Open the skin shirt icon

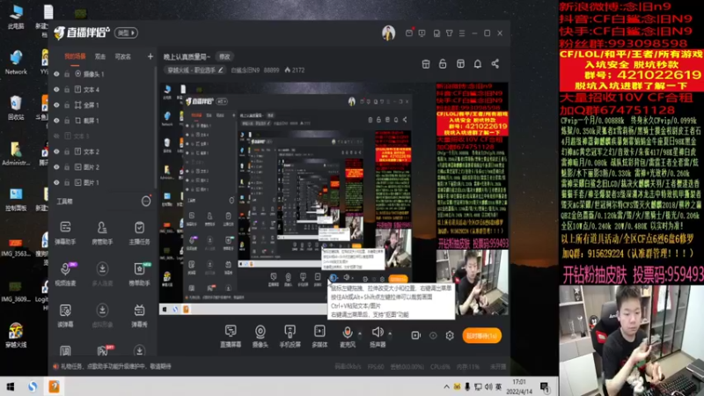coord(449,33)
